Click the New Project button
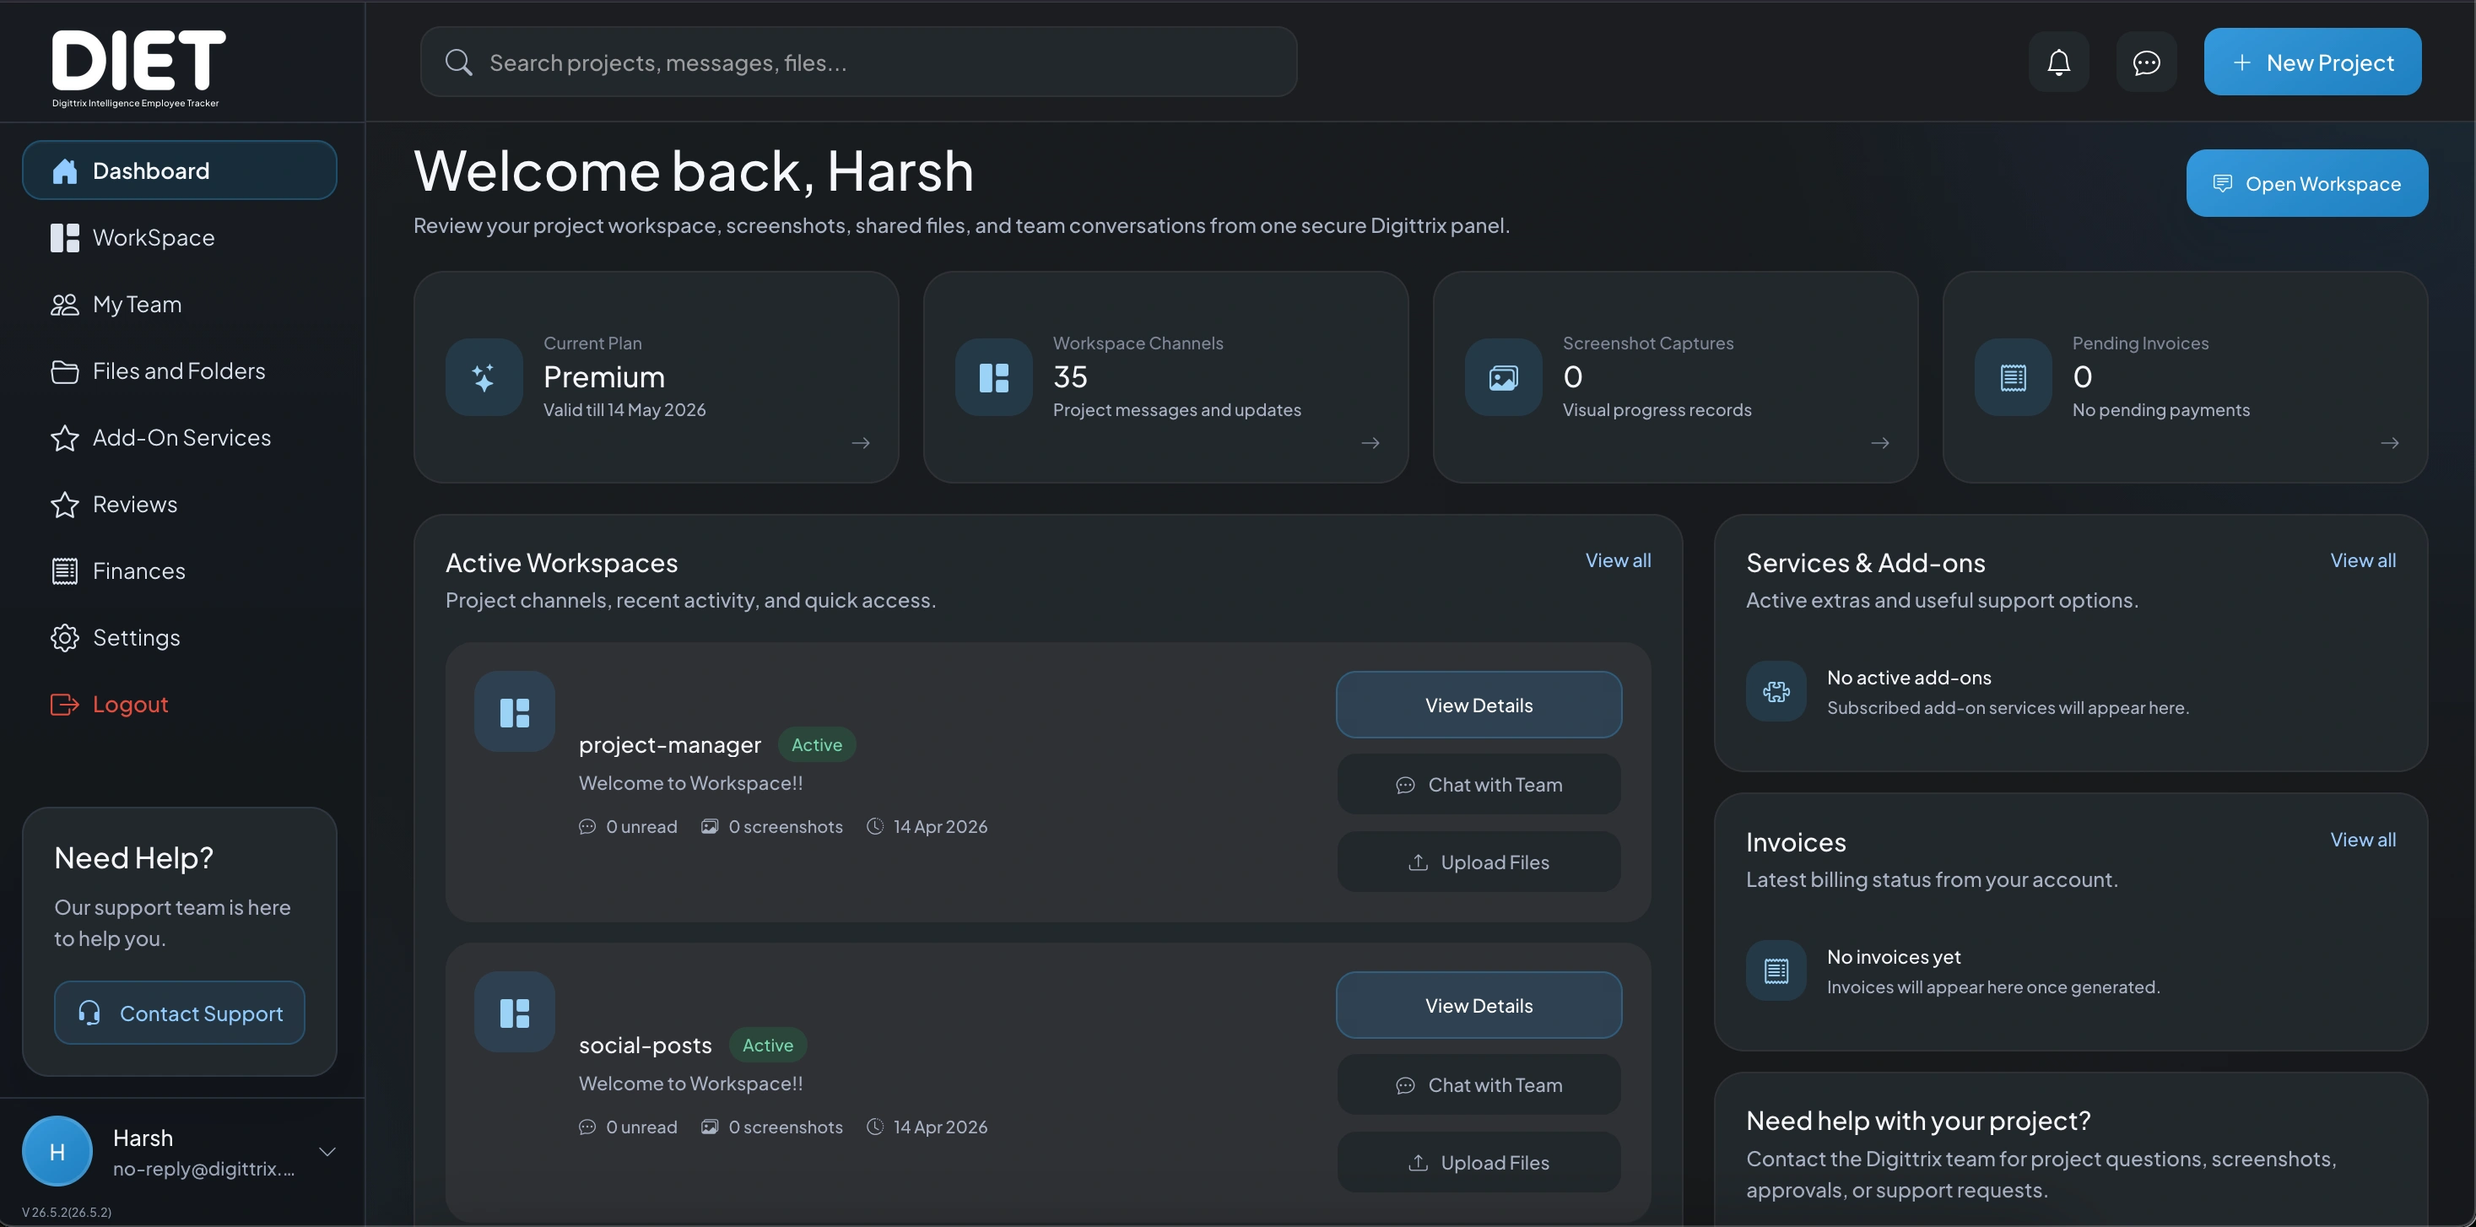Screen dimensions: 2476x1227 2311,62
